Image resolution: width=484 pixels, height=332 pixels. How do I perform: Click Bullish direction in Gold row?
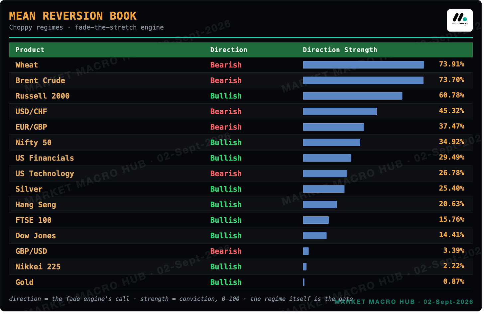pyautogui.click(x=226, y=282)
